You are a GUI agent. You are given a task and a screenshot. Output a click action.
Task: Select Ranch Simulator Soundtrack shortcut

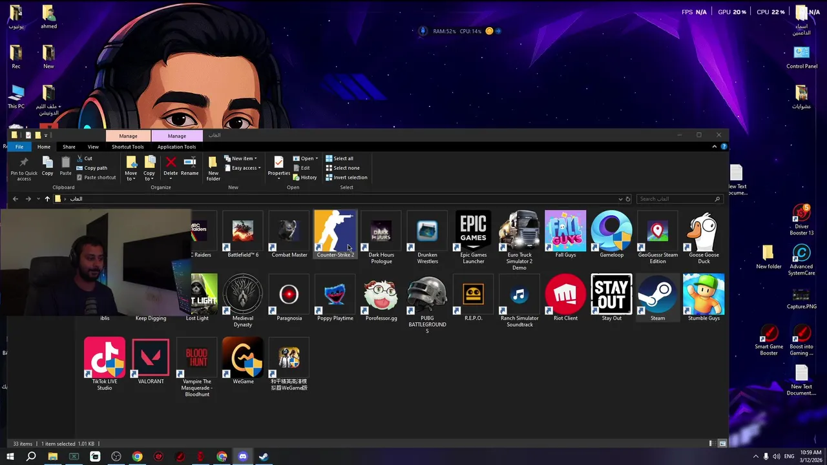[x=519, y=300]
